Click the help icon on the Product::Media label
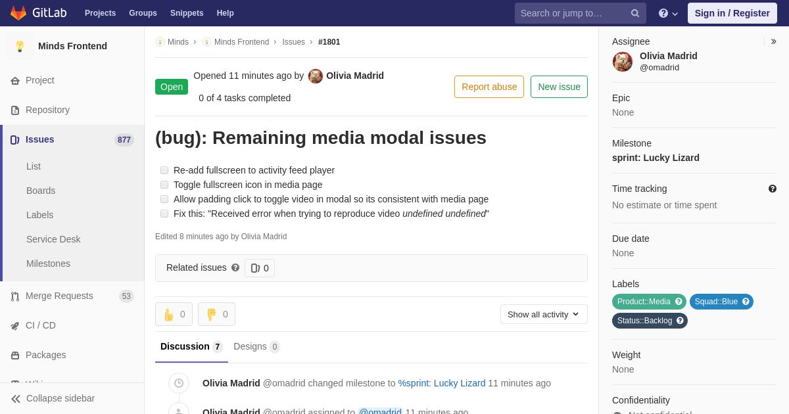Screen dimensions: 789x414 [679, 302]
